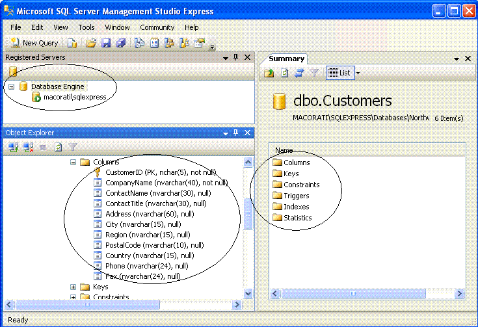Image resolution: width=478 pixels, height=327 pixels.
Task: Click the Template Explorer toolbar icon
Action: 185,43
